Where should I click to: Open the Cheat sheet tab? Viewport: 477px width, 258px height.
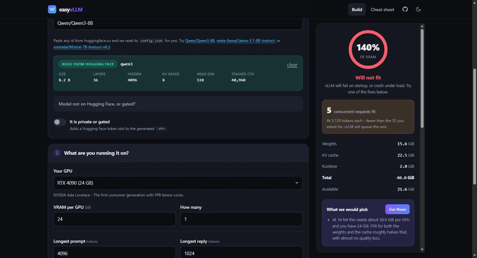(x=382, y=10)
